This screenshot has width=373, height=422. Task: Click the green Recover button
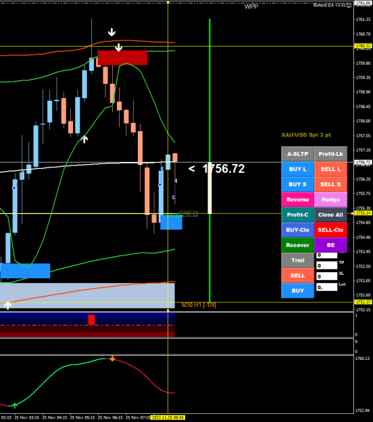click(x=297, y=245)
